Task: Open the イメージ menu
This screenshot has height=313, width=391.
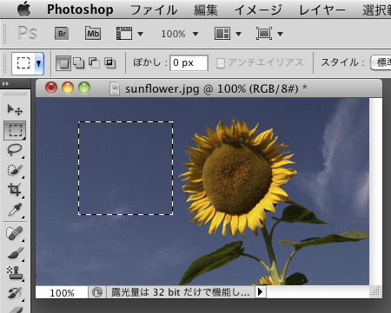Action: coord(258,10)
